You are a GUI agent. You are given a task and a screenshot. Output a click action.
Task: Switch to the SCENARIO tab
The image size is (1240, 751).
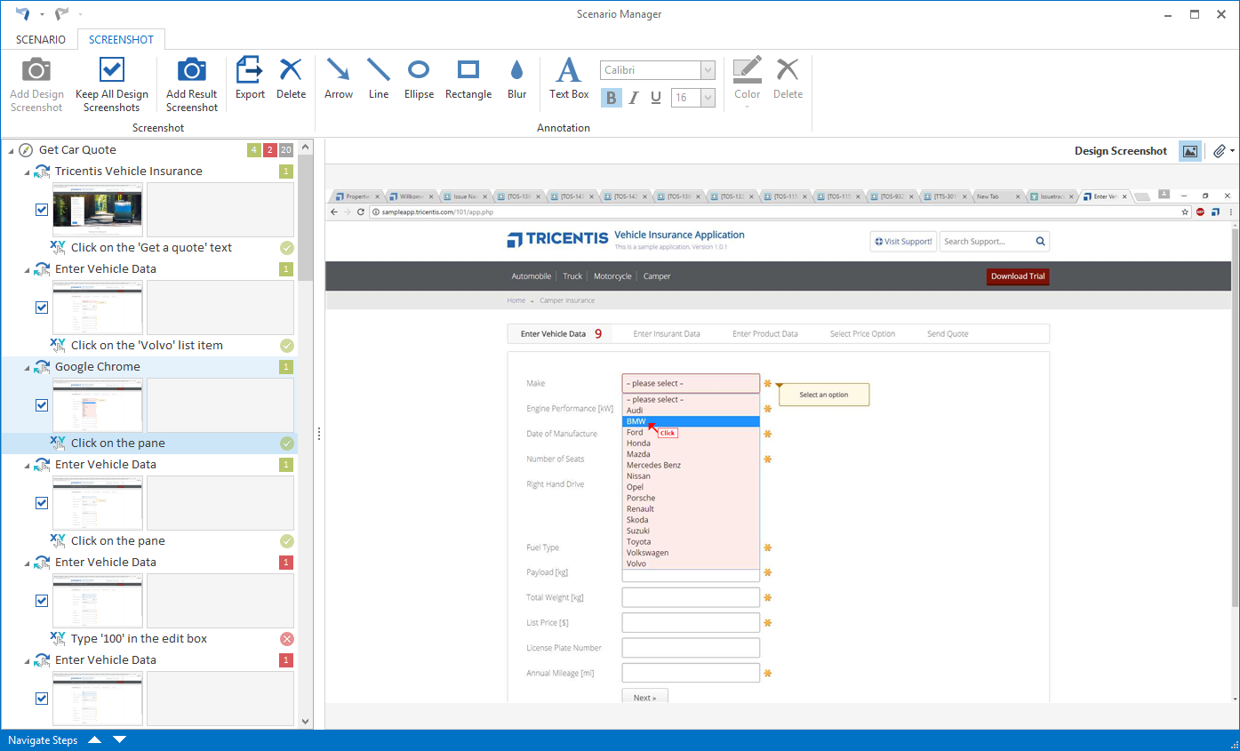[40, 40]
